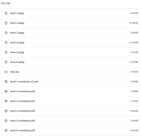Image resolution: width=141 pixels, height=137 pixels.
Task: Click the file icon beside level-1.apkg
Action: pyautogui.click(x=6, y=13)
